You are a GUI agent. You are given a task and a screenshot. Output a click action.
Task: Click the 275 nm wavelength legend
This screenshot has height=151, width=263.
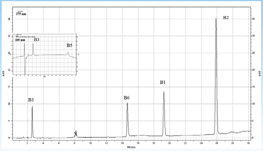[x=21, y=14]
